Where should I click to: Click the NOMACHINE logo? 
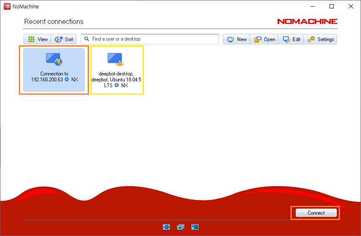pyautogui.click(x=307, y=21)
